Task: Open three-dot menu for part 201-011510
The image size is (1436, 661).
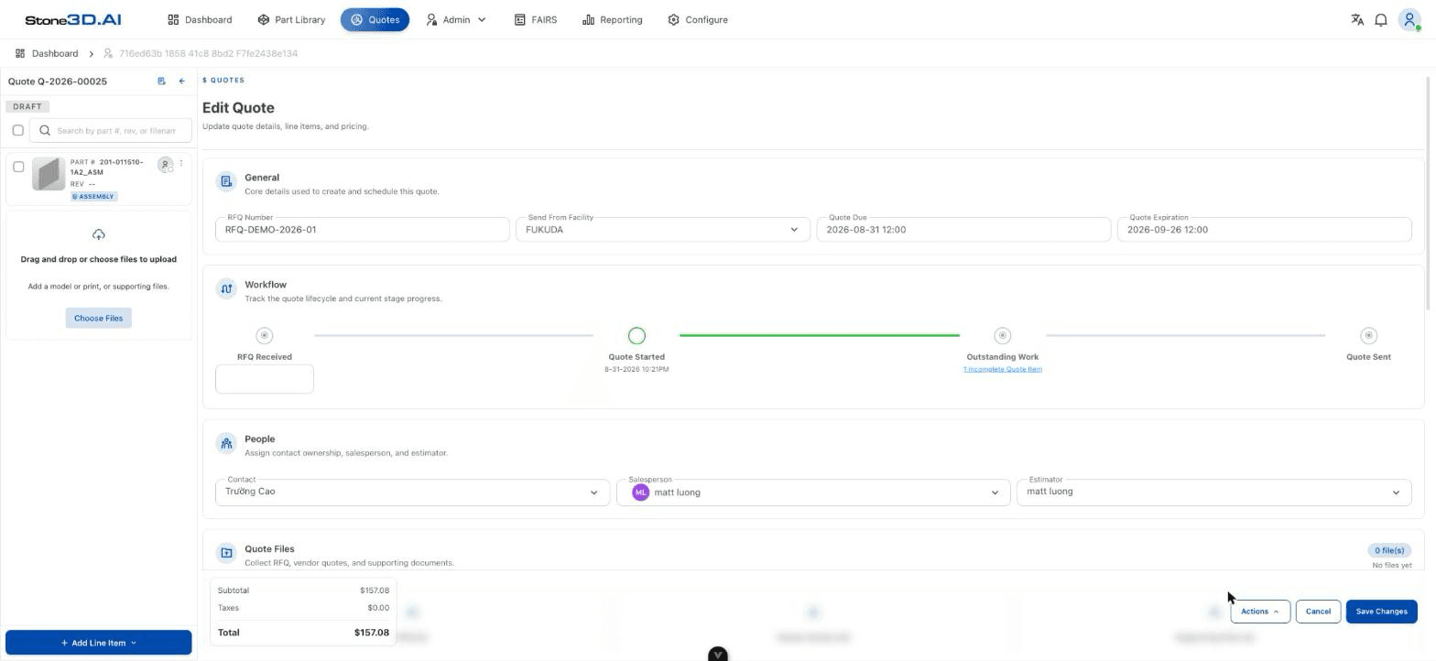Action: click(x=181, y=163)
